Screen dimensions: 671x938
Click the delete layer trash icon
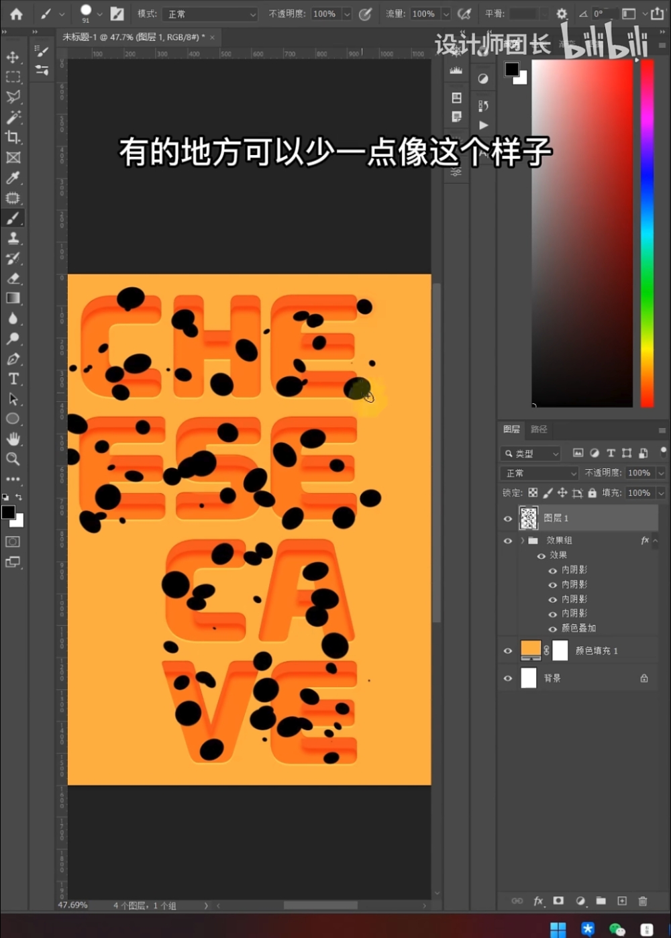click(x=643, y=901)
